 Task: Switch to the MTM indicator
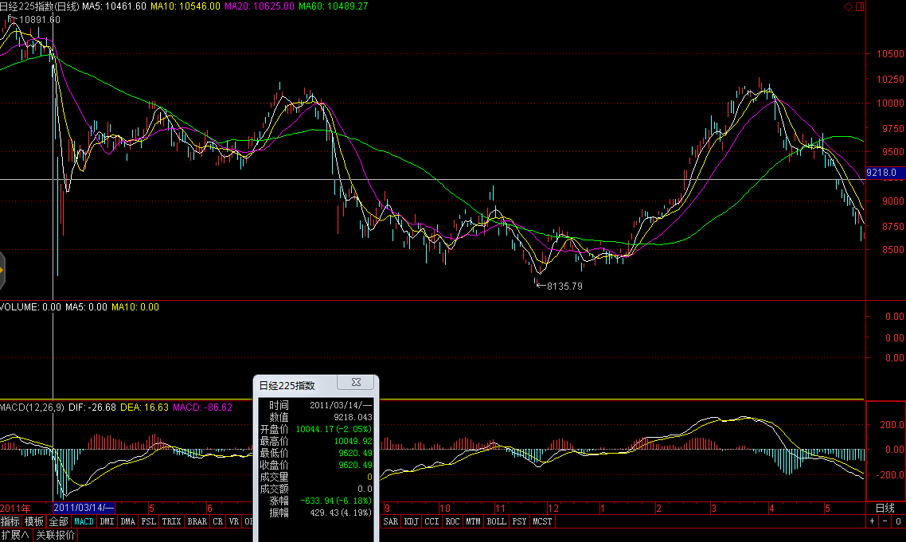[x=474, y=521]
